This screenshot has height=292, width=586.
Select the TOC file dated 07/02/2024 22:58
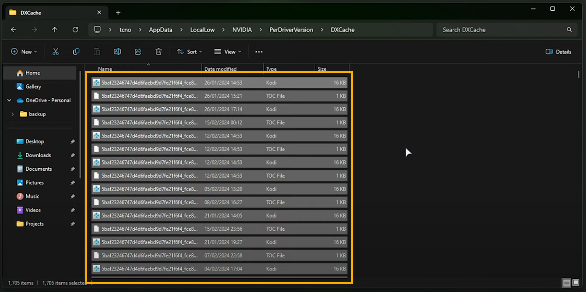tap(219, 256)
